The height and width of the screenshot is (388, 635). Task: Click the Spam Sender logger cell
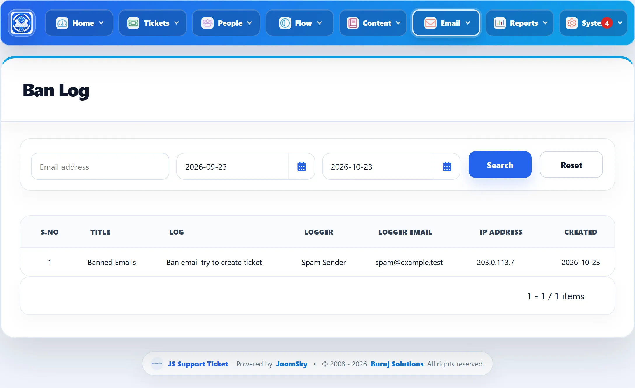coord(323,262)
